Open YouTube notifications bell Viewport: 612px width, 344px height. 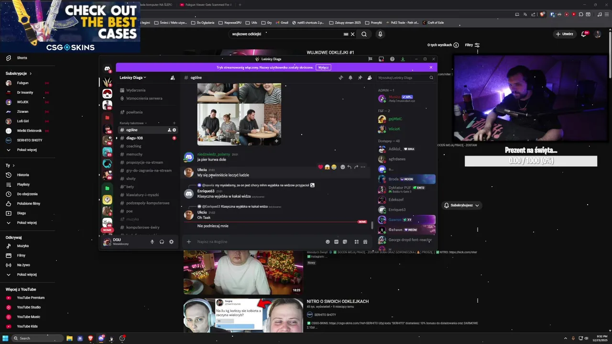584,34
